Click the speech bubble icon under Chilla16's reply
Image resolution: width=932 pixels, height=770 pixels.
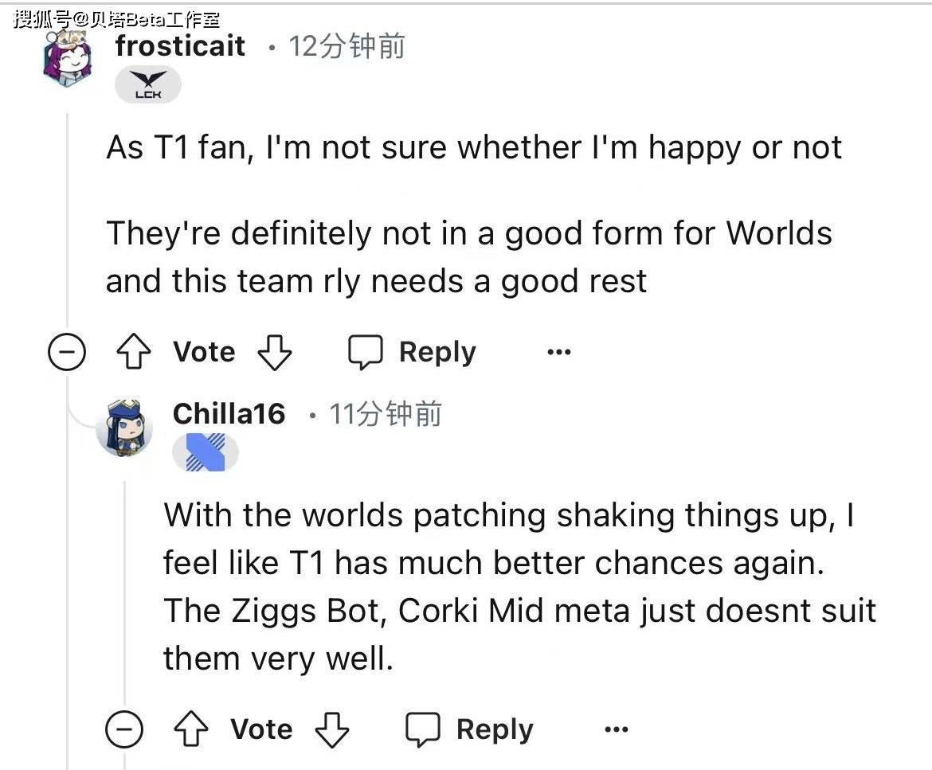423,729
